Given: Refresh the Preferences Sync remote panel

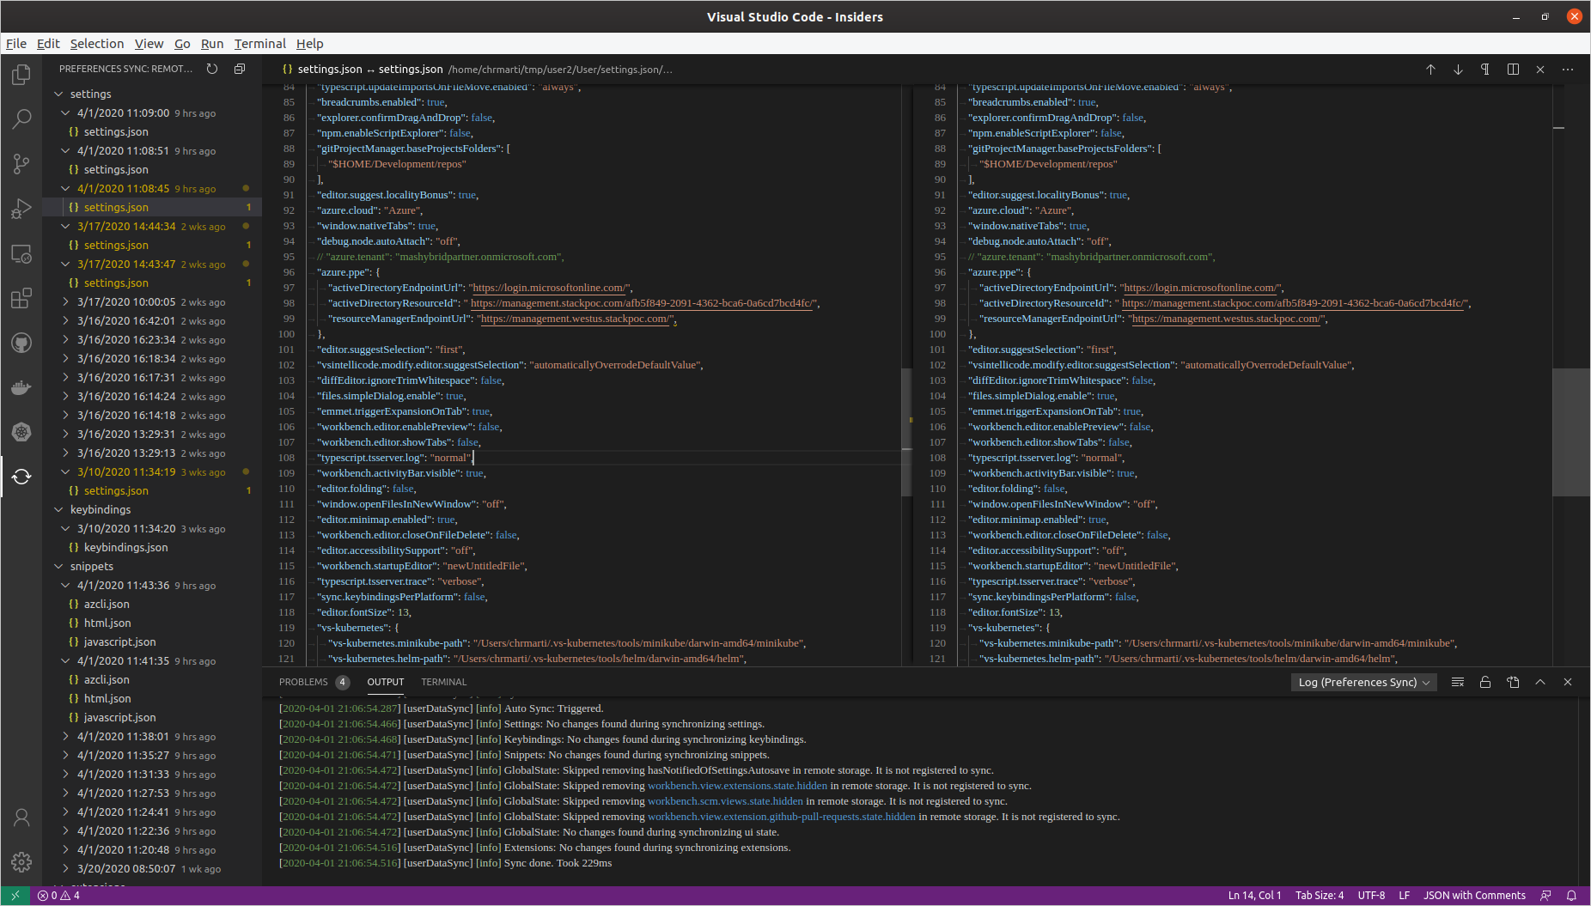Looking at the screenshot, I should coord(212,69).
